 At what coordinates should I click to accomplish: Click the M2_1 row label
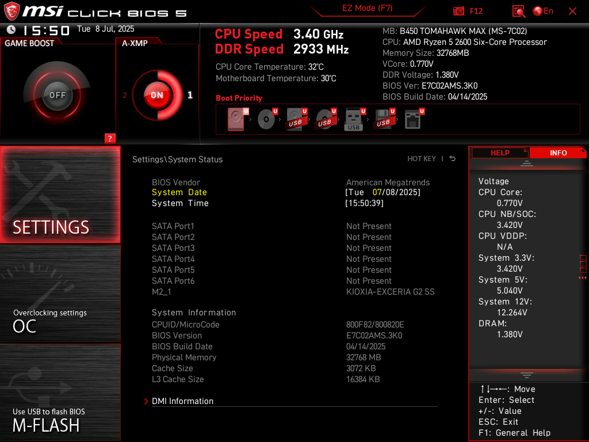coord(162,292)
